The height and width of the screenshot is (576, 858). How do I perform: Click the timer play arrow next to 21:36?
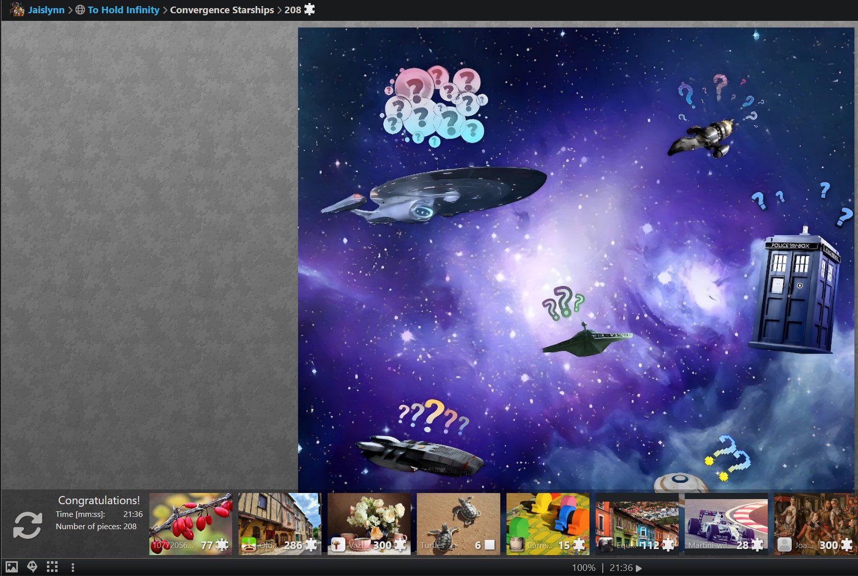[x=639, y=568]
